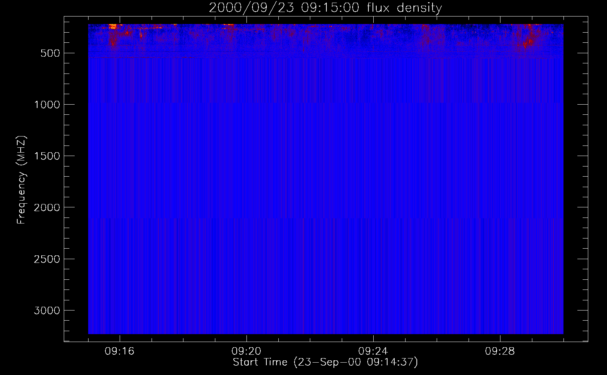Click the 09:16 time tick label
Image resolution: width=607 pixels, height=375 pixels.
click(120, 351)
